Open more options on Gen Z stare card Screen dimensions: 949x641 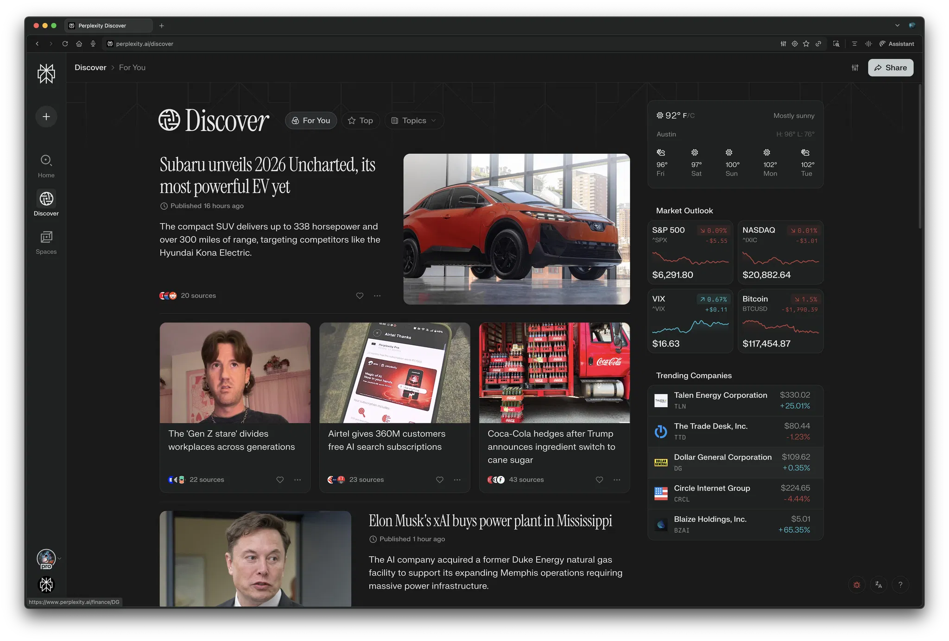pyautogui.click(x=297, y=479)
